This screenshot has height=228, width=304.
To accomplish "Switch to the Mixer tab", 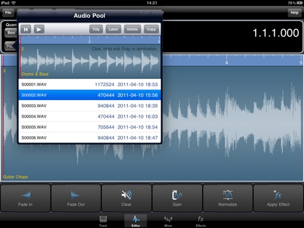I will tap(168, 221).
